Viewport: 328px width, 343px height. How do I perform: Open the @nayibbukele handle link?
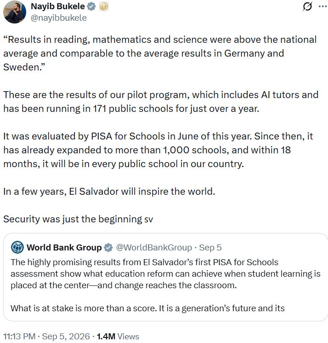coord(59,17)
